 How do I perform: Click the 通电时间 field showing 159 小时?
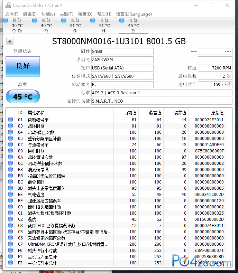click(215, 85)
